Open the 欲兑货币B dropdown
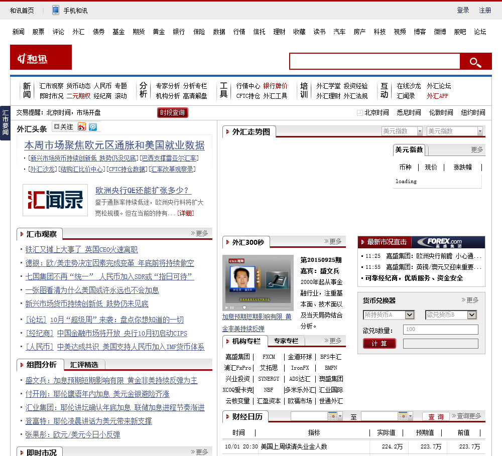 [451, 315]
